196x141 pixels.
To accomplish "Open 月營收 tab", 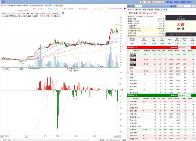I will point(58,6).
